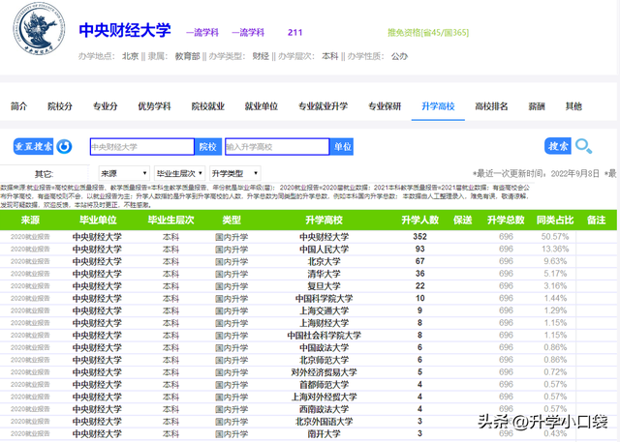Click the 同类占比 column header
The width and height of the screenshot is (620, 442).
pyautogui.click(x=555, y=221)
